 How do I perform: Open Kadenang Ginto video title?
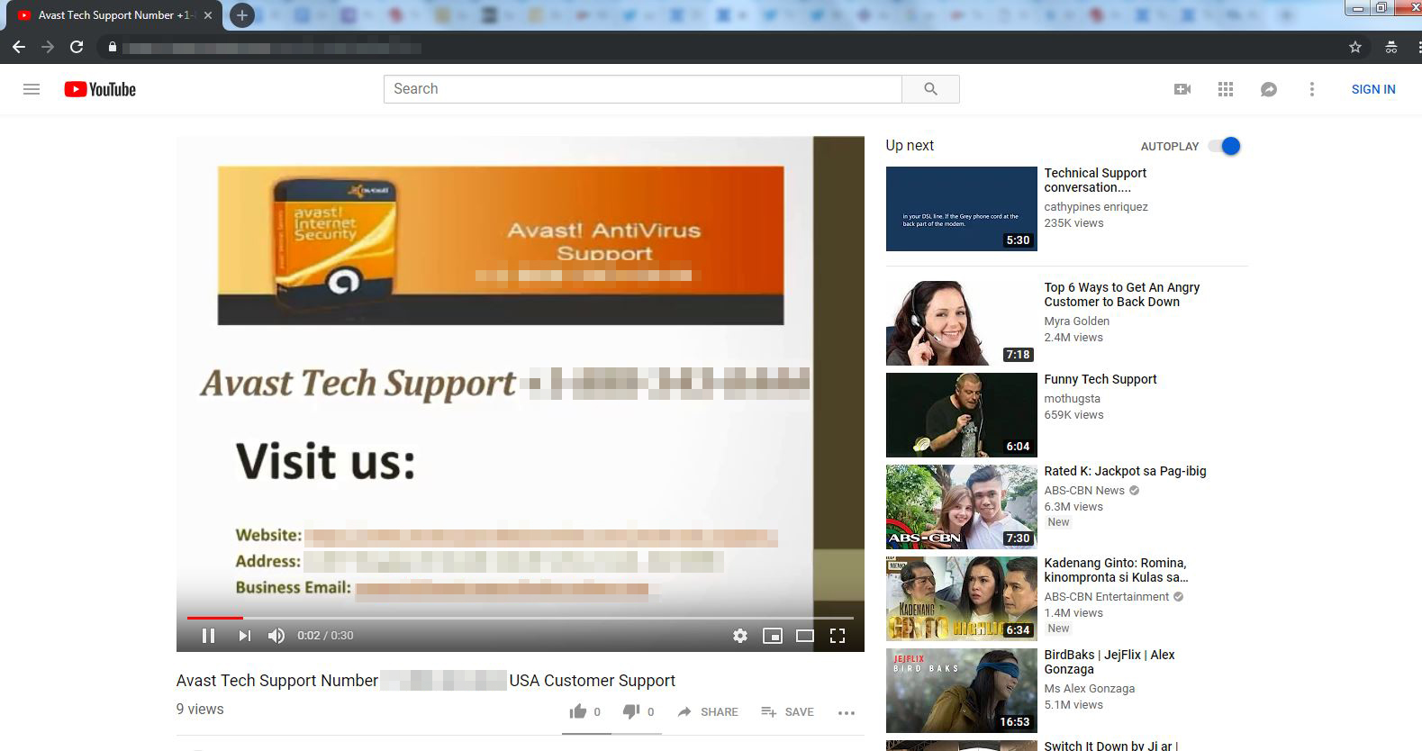point(1117,570)
